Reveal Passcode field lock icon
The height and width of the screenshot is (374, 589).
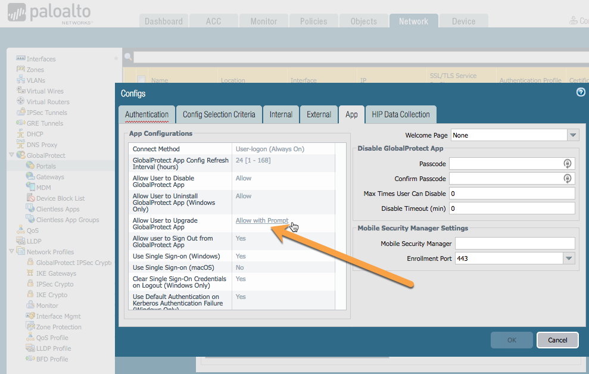[x=567, y=163]
